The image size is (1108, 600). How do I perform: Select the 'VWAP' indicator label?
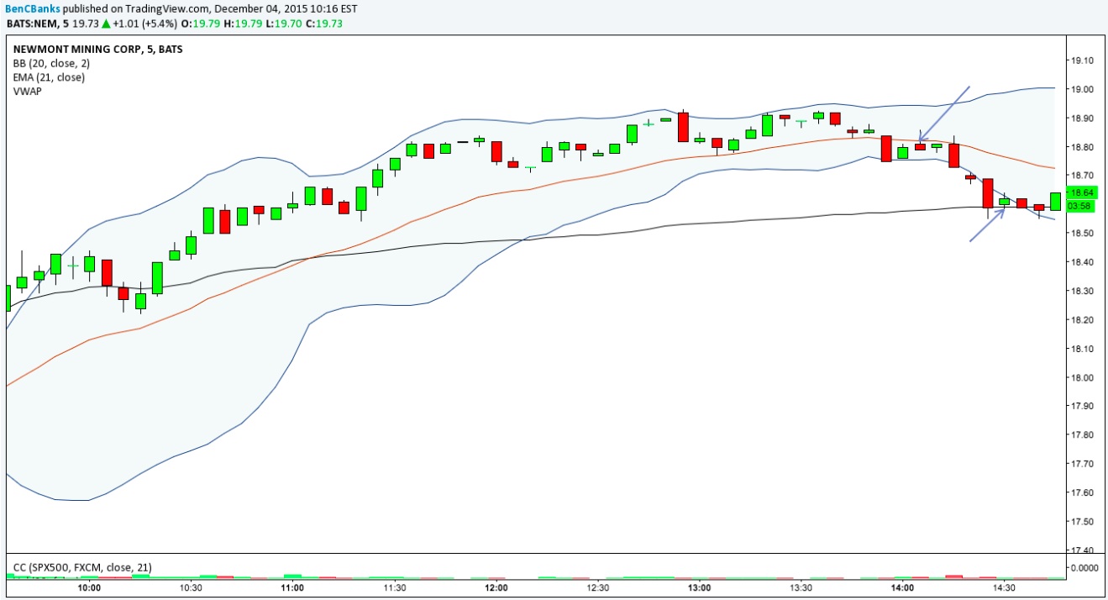click(x=27, y=91)
